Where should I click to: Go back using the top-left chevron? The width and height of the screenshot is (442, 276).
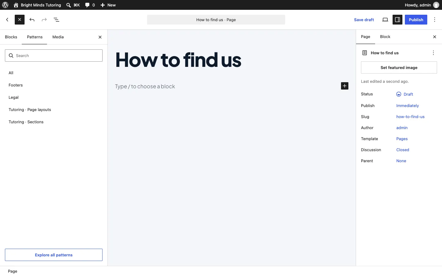point(7,20)
